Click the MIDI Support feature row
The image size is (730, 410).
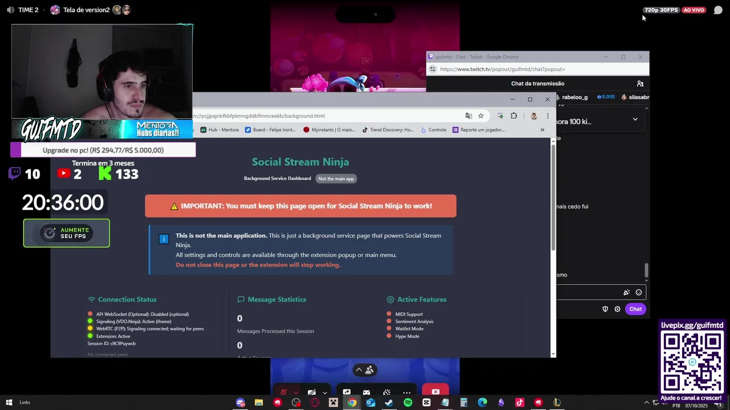pos(405,314)
